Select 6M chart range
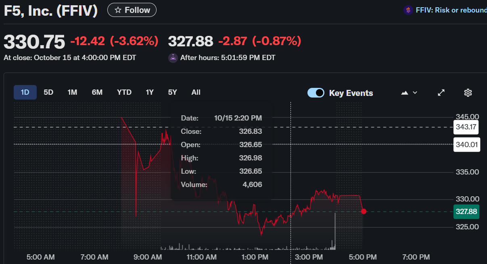The height and width of the screenshot is (264, 487). (x=97, y=92)
